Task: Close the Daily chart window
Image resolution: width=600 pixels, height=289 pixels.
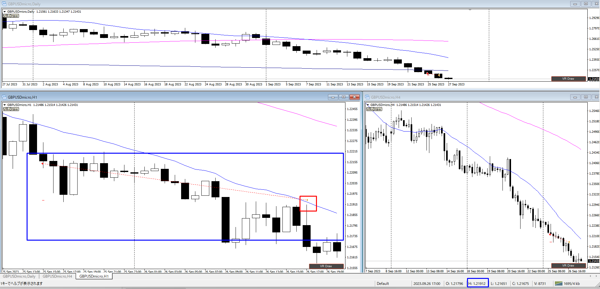Action: 596,4
